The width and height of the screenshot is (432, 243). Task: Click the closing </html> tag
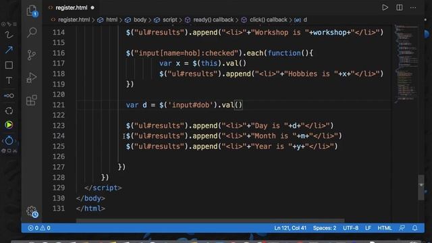point(90,209)
